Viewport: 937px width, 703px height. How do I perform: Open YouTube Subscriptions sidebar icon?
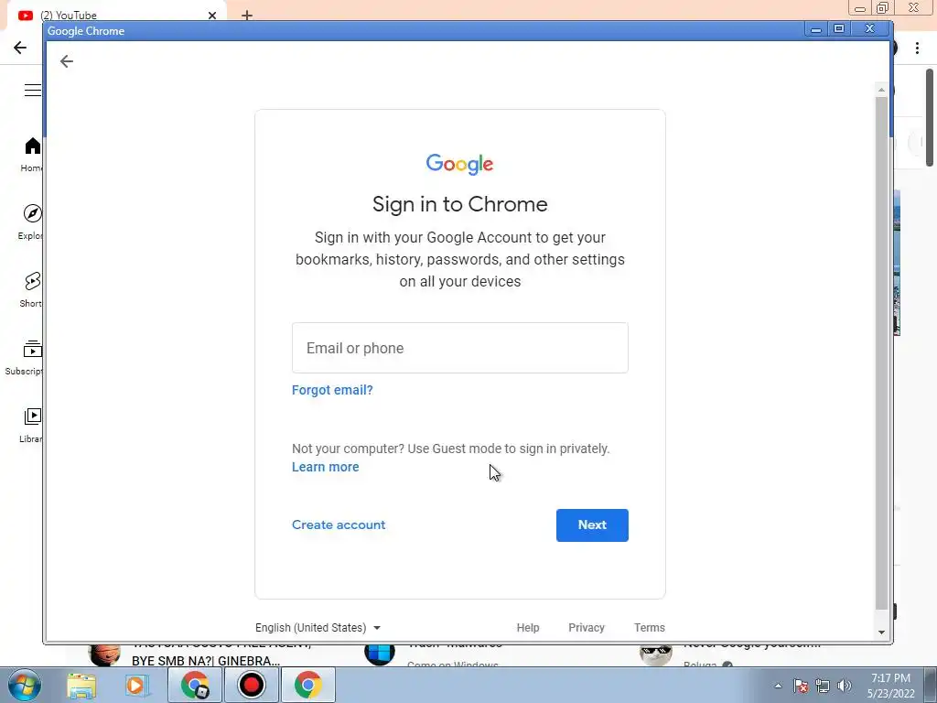32,349
